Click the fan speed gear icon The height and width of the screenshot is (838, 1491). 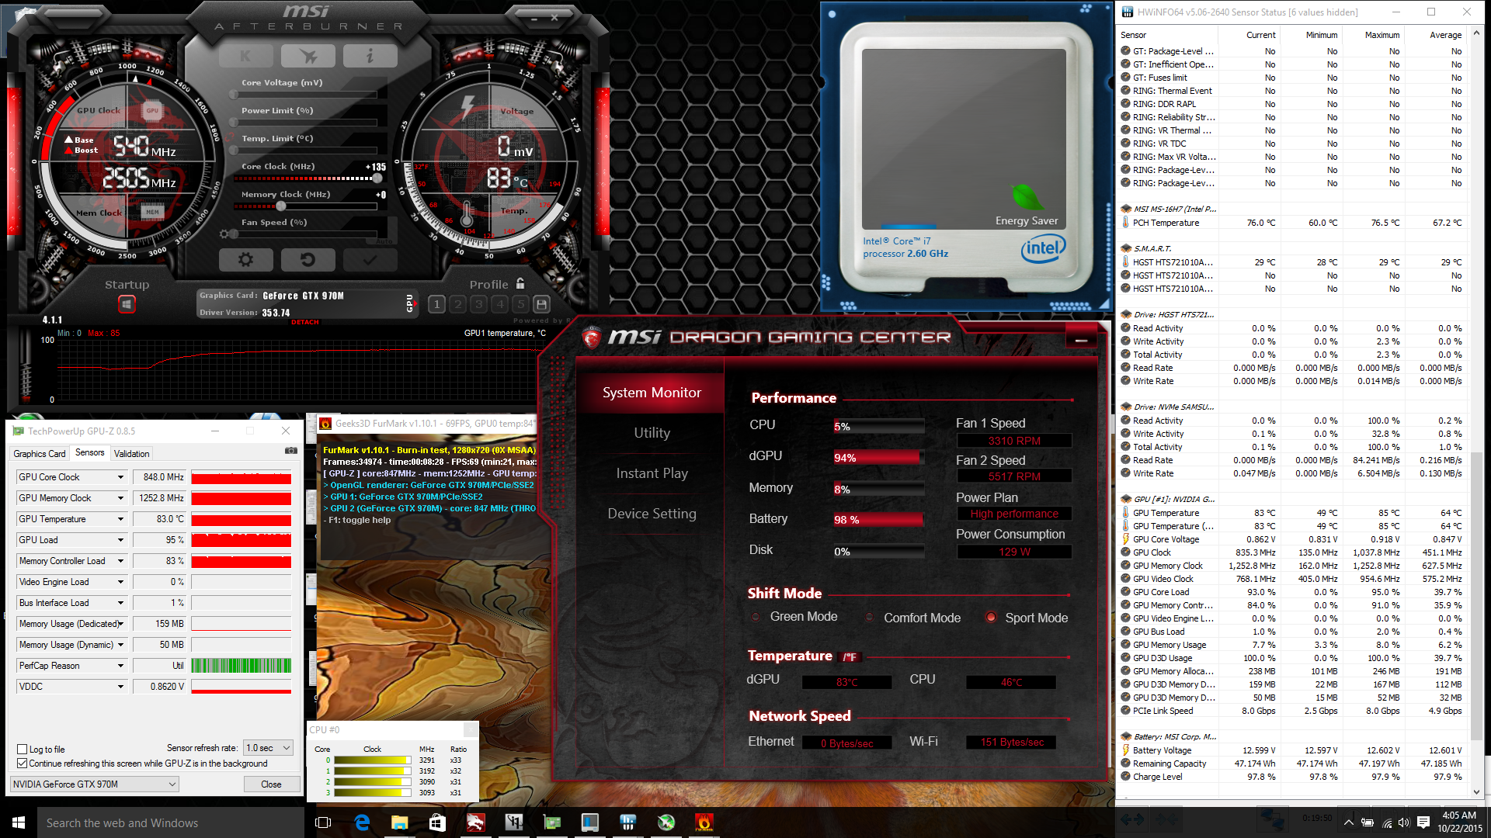point(224,234)
